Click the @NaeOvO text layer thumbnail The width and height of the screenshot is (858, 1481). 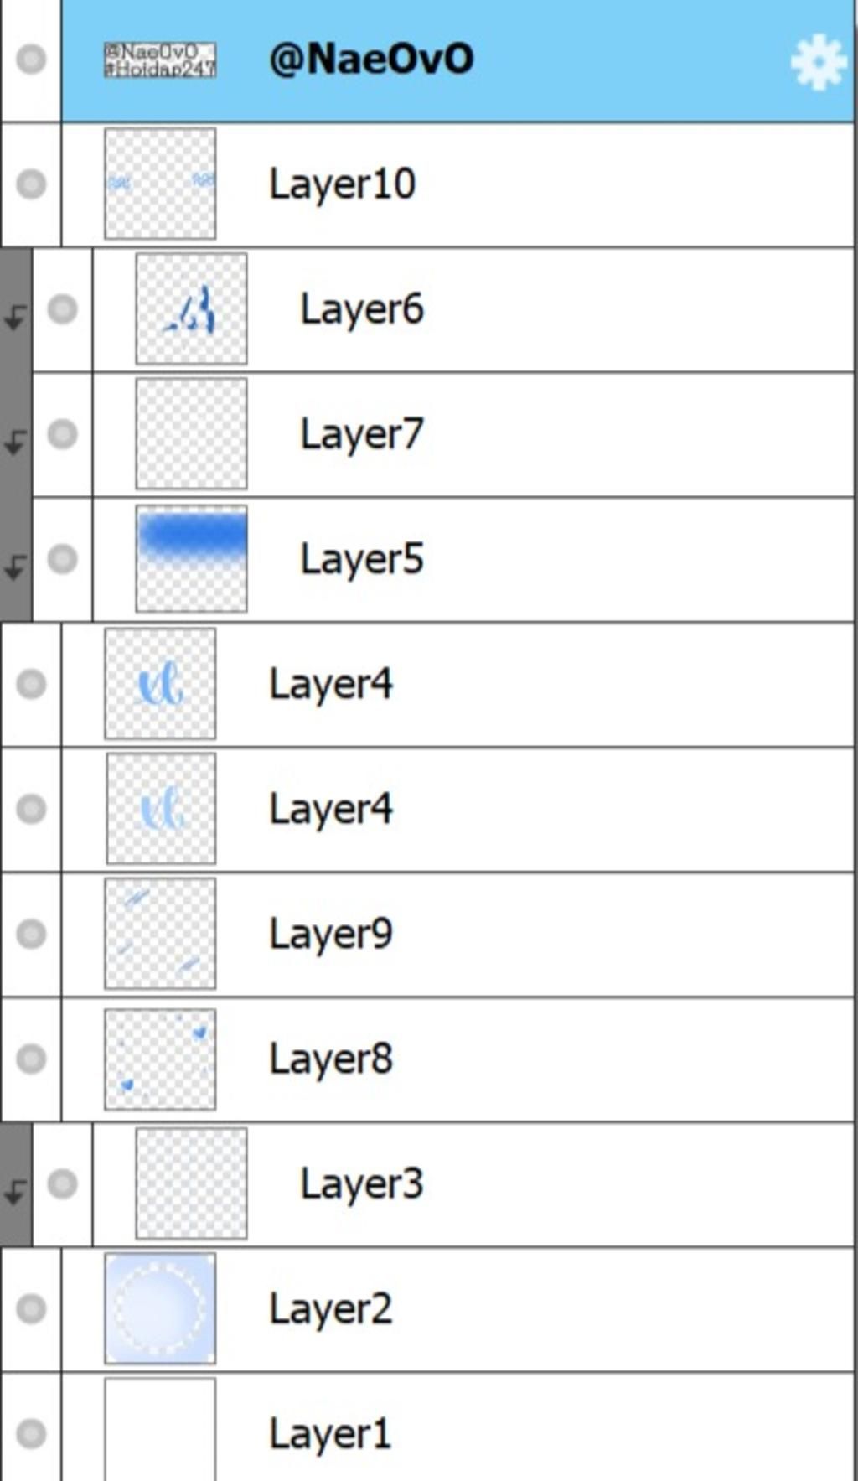point(160,60)
